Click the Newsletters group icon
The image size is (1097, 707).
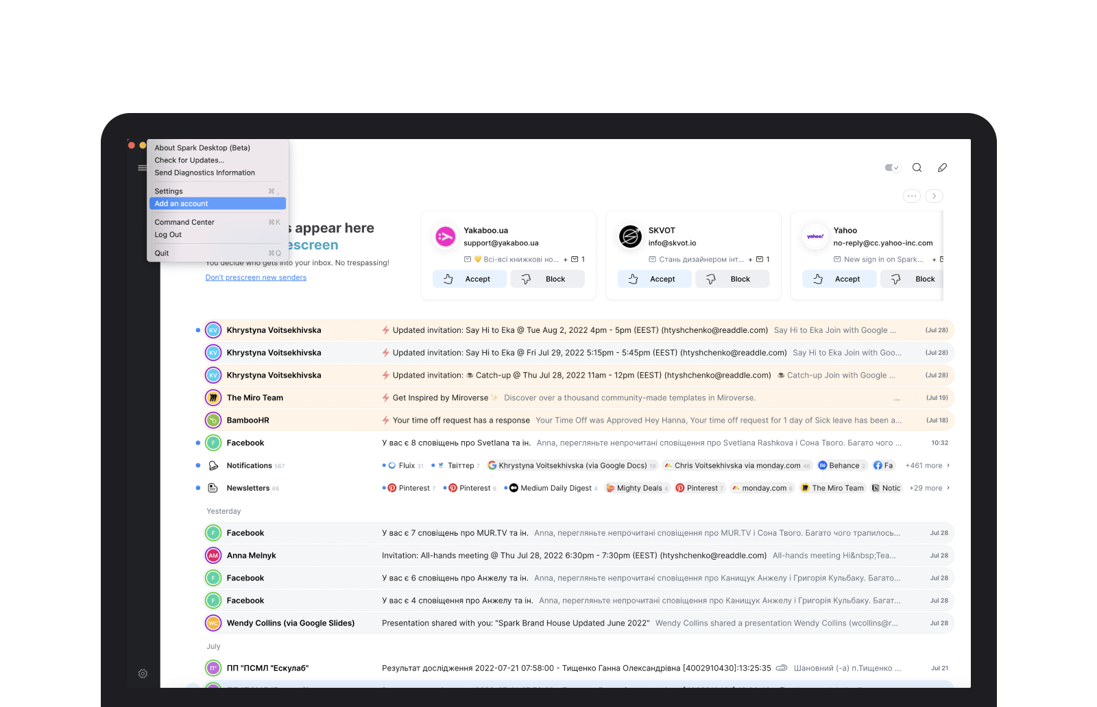point(213,488)
